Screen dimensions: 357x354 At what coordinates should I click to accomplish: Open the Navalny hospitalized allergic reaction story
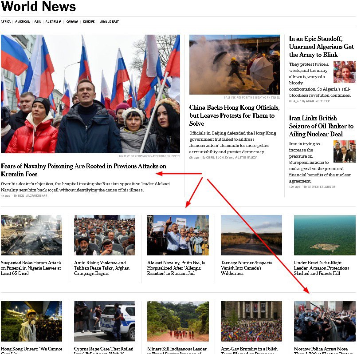coord(176,268)
